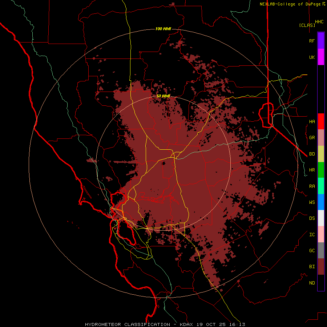Click the 'NEXLAB-College of DuPage' credit text
The height and width of the screenshot is (327, 327).
point(290,4)
